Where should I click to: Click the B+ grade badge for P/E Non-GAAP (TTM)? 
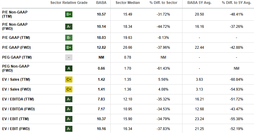click(x=69, y=14)
